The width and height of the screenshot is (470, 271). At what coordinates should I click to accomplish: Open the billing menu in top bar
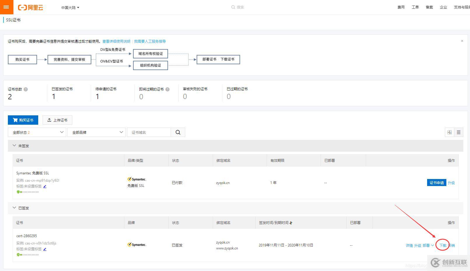tap(401, 7)
